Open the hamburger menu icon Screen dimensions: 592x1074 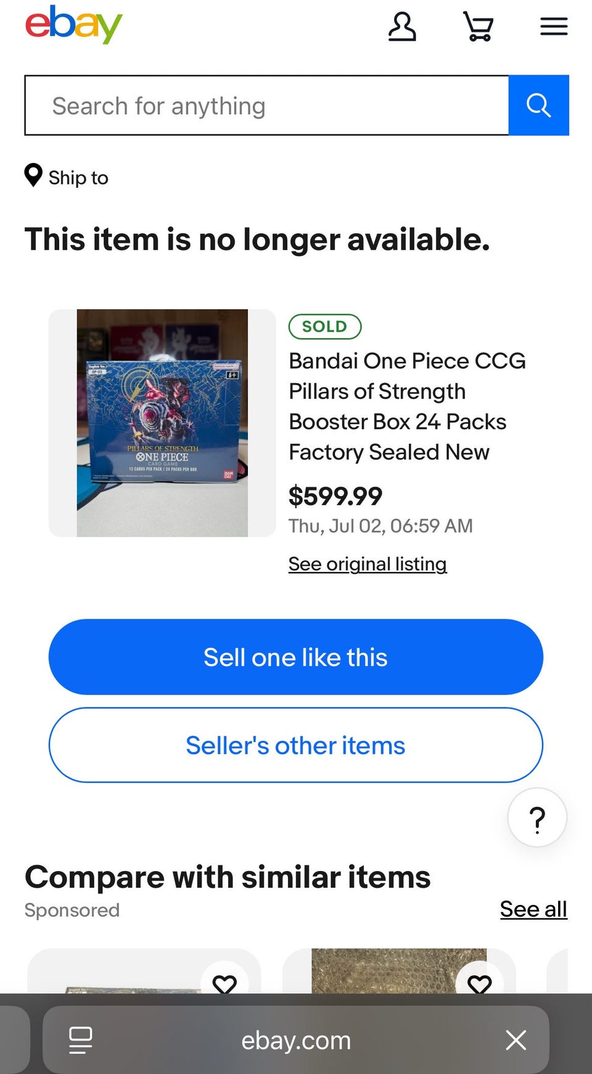click(x=554, y=27)
